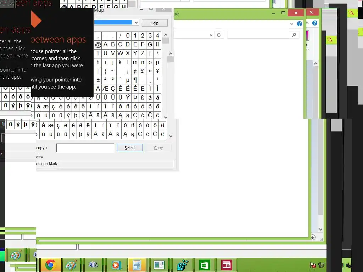Viewport: 363px width, 272px height.
Task: Select the capital Ç cell
Action: click(x=113, y=89)
